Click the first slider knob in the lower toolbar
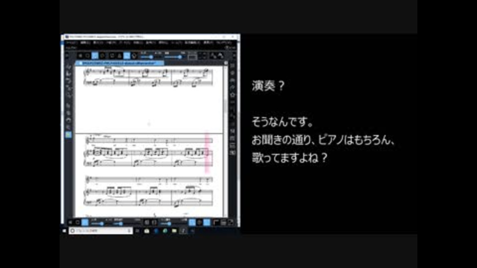This screenshot has width=477, height=268. pyautogui.click(x=101, y=224)
